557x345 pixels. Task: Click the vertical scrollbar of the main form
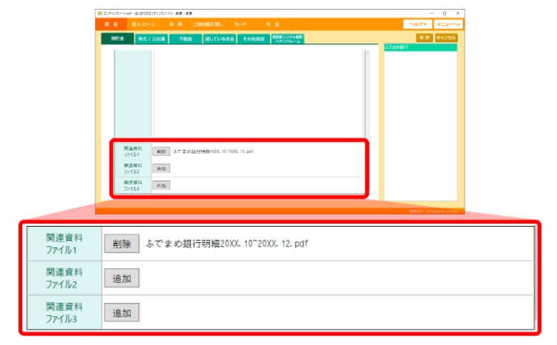pyautogui.click(x=366, y=96)
